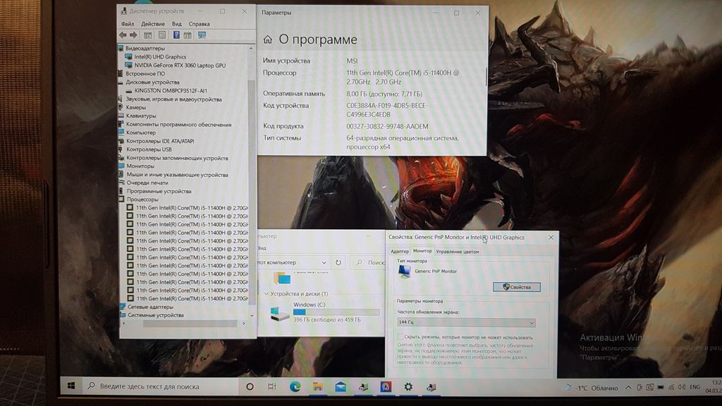Collapse the Видеоадаптеры tree node
Viewport: 722px width, 406px height.
click(x=121, y=48)
